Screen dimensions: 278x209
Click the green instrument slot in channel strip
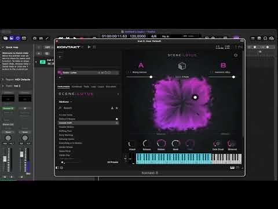pyautogui.click(x=8, y=109)
